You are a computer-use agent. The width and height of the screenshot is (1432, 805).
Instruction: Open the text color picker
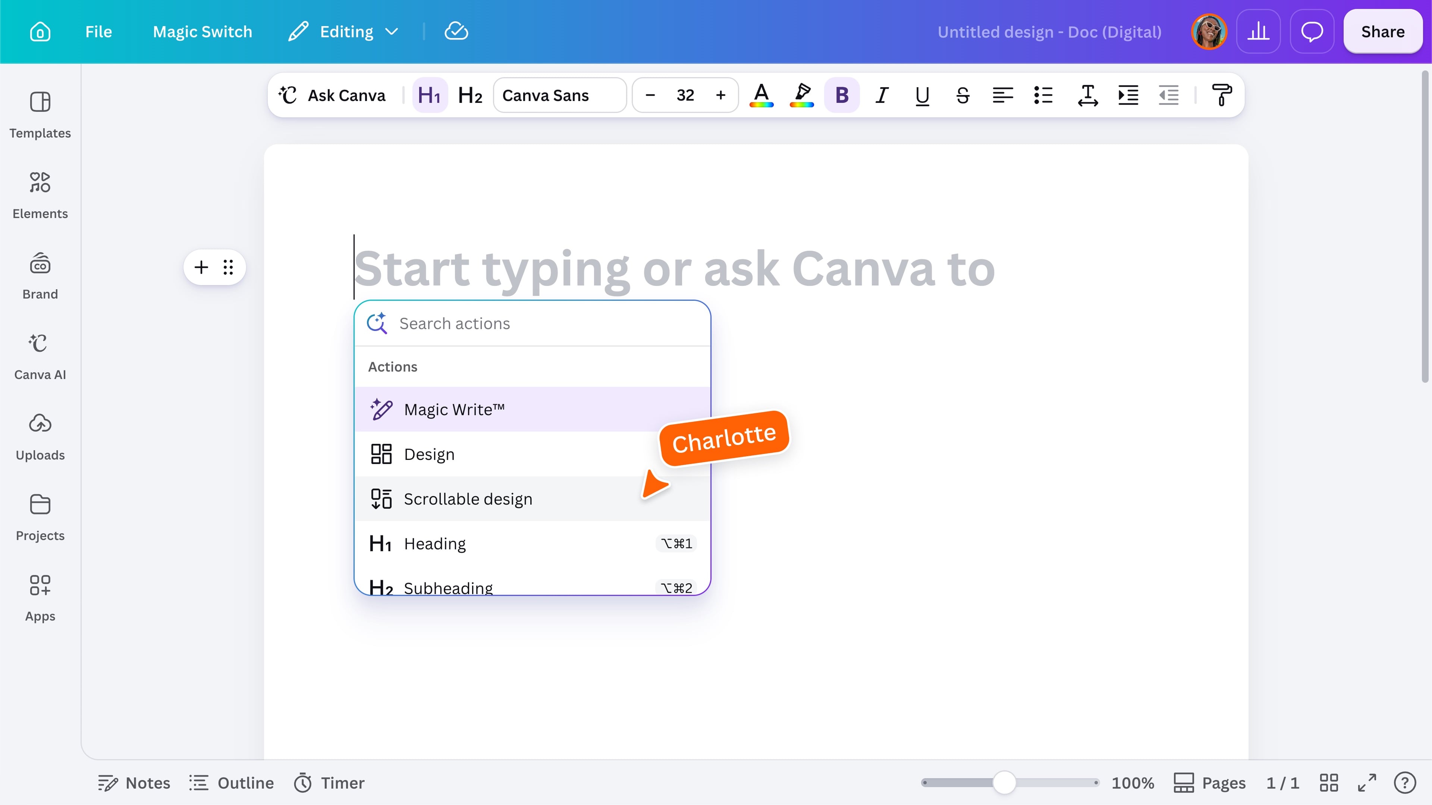tap(761, 95)
